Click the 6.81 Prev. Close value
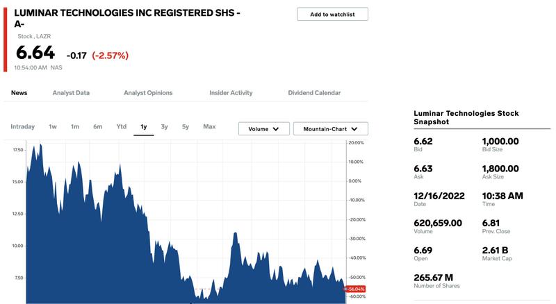The width and height of the screenshot is (556, 304). tap(491, 223)
